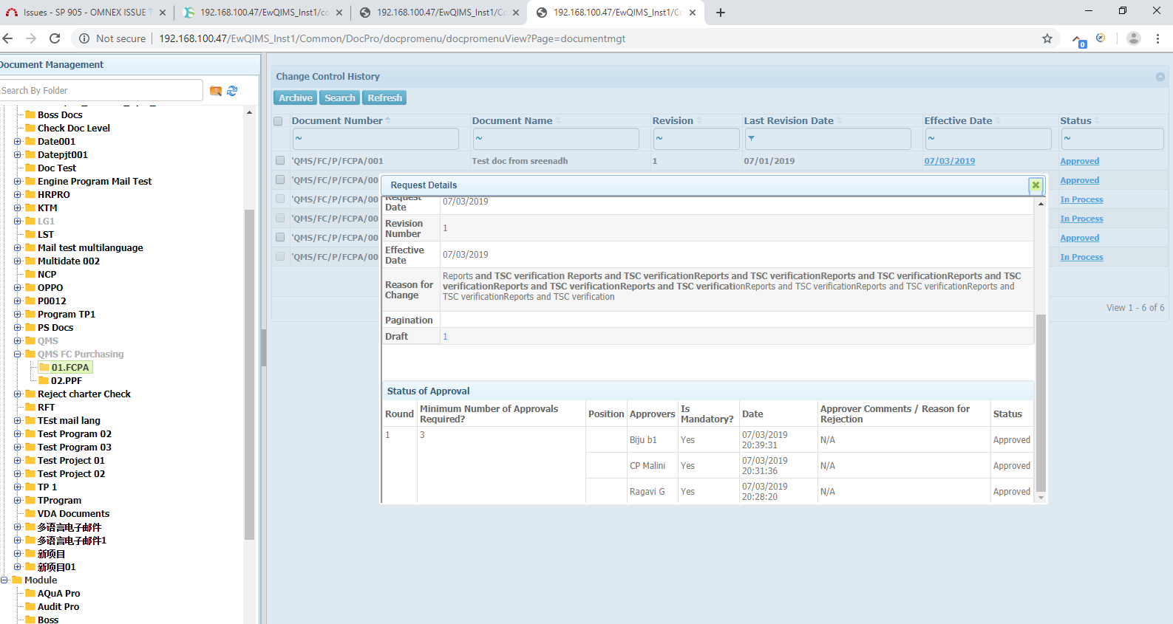1173x624 pixels.
Task: Click the Search button
Action: (x=340, y=97)
